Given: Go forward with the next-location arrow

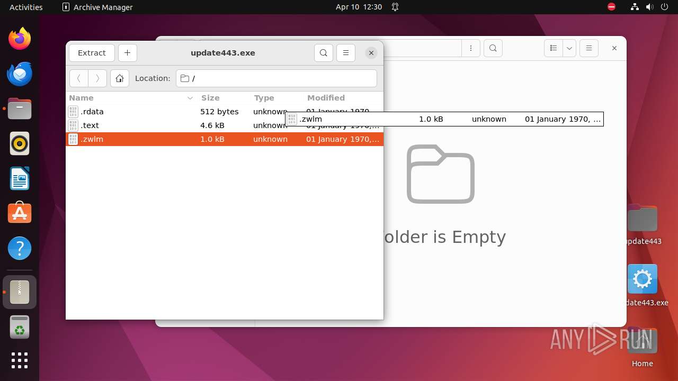Looking at the screenshot, I should [97, 78].
